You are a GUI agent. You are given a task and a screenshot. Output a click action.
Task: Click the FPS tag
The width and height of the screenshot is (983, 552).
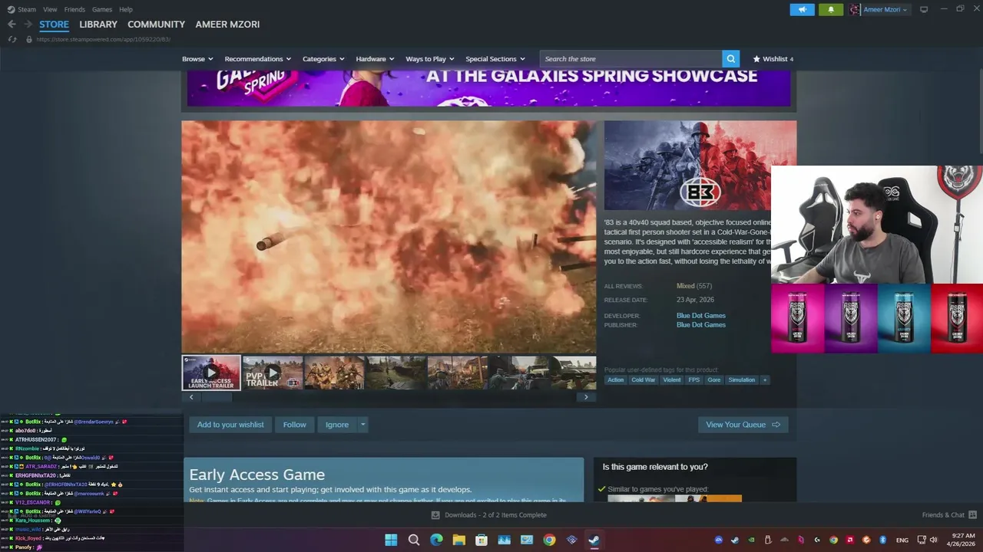(693, 379)
